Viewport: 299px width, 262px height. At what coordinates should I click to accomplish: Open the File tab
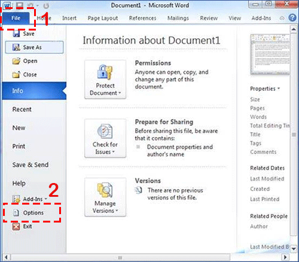16,18
